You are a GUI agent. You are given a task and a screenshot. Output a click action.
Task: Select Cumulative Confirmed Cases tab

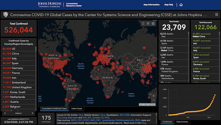(x=54, y=109)
